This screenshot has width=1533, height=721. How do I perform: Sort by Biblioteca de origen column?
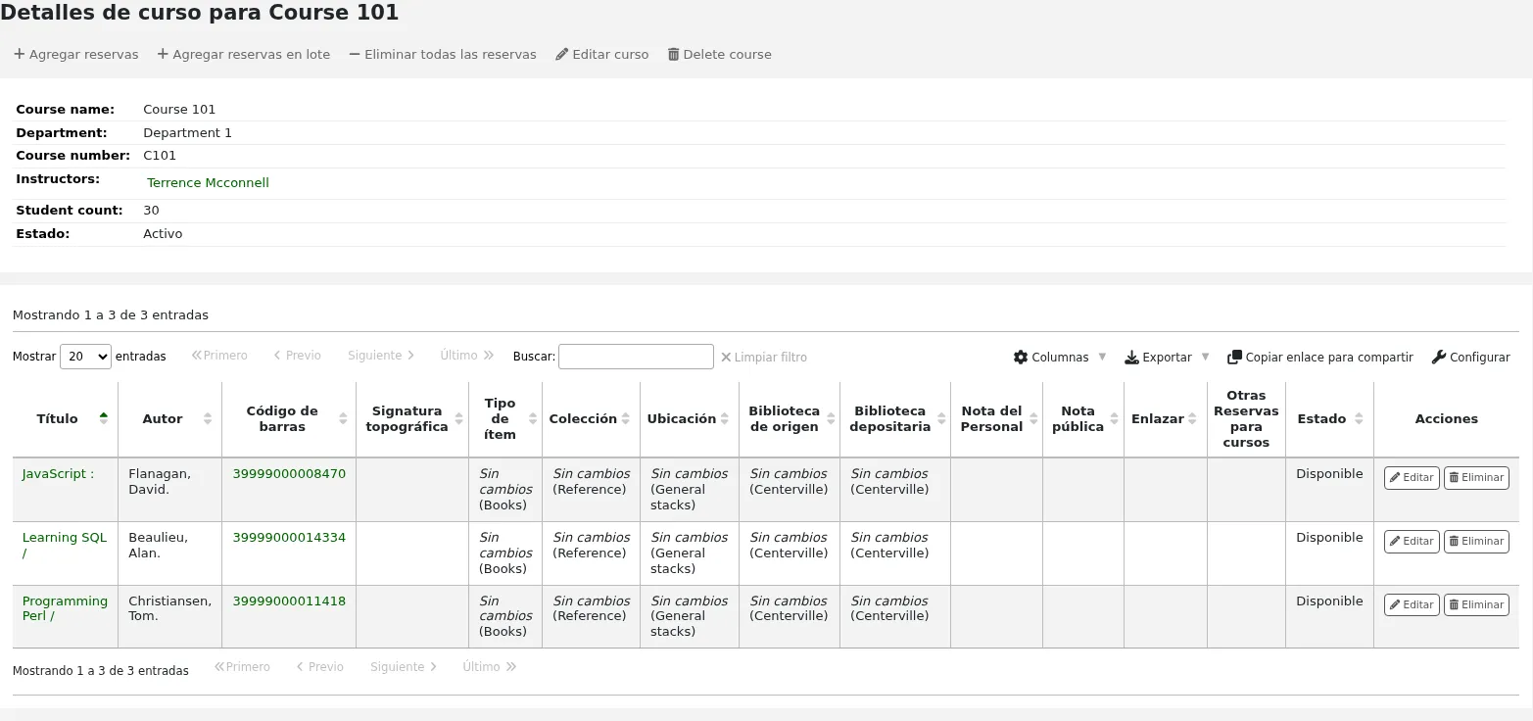click(790, 419)
